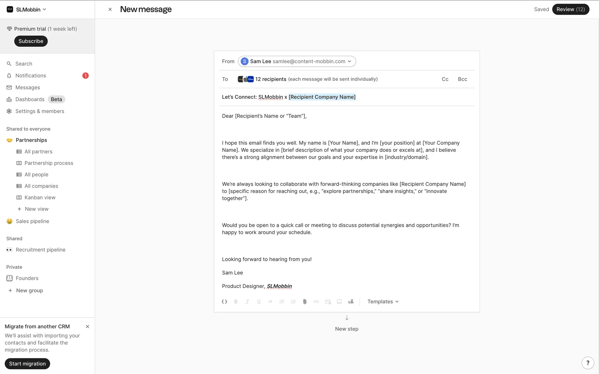Image resolution: width=599 pixels, height=374 pixels.
Task: Toggle italic formatting in message toolbar
Action: pyautogui.click(x=247, y=302)
